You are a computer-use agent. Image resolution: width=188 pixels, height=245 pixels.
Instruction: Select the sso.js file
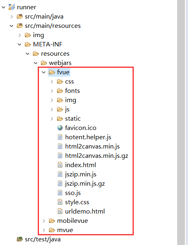(73, 193)
